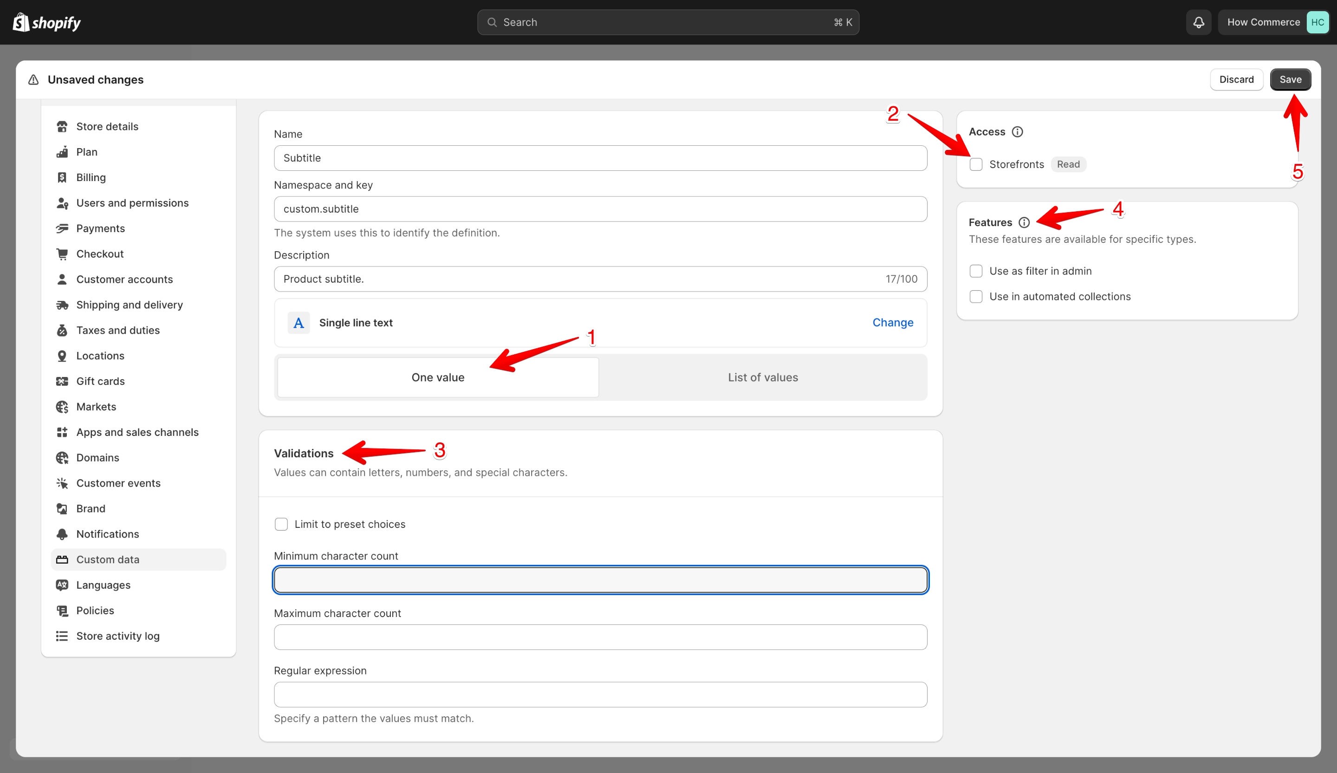Open the Markets settings label

(96, 406)
